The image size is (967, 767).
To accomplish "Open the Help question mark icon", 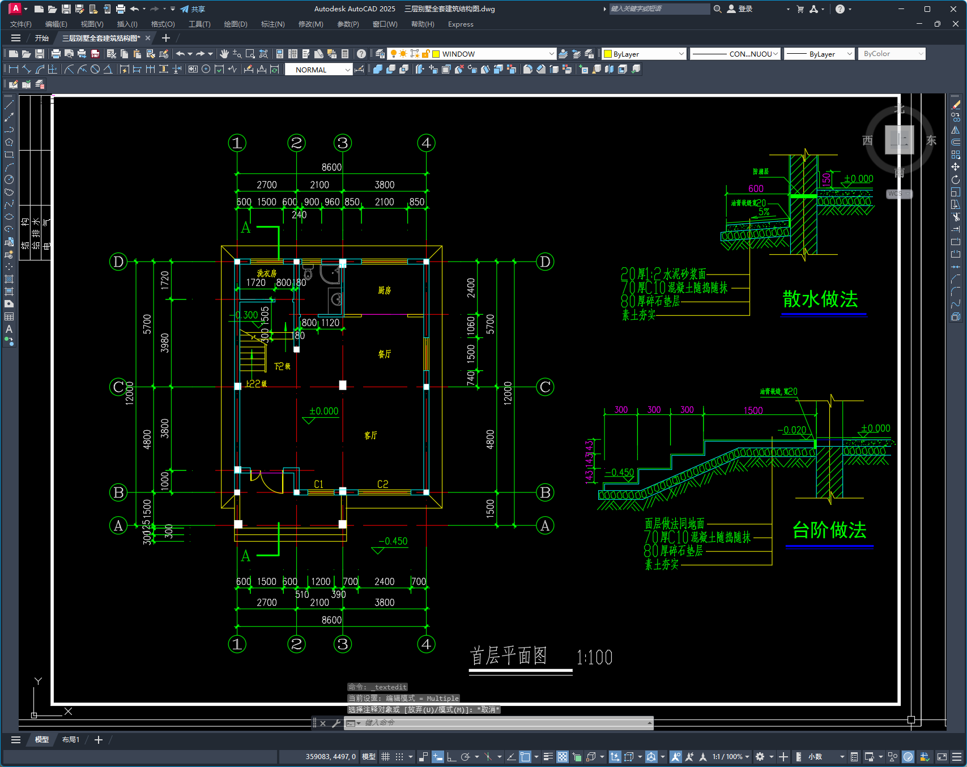I will pyautogui.click(x=361, y=54).
